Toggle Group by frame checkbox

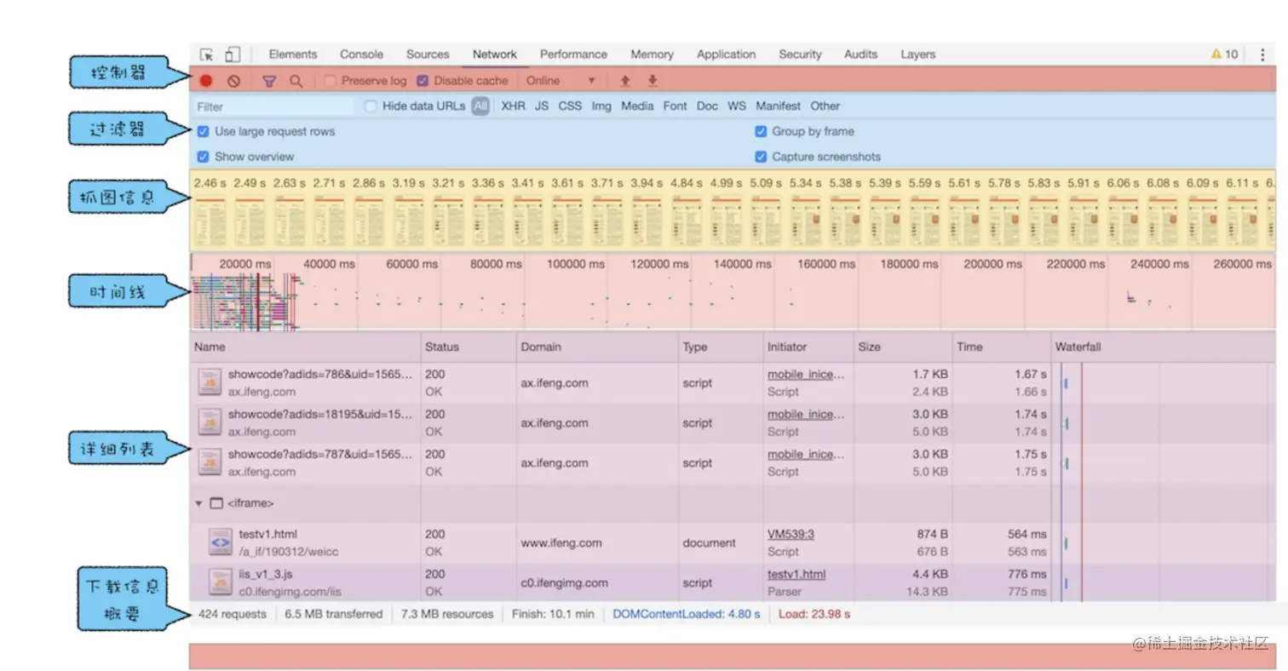[x=761, y=132]
